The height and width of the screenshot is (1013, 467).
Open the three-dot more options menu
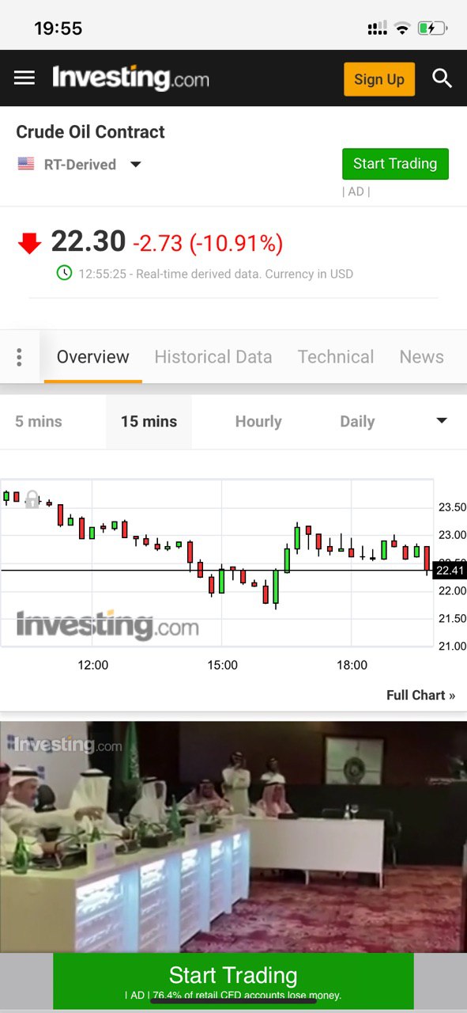point(19,357)
